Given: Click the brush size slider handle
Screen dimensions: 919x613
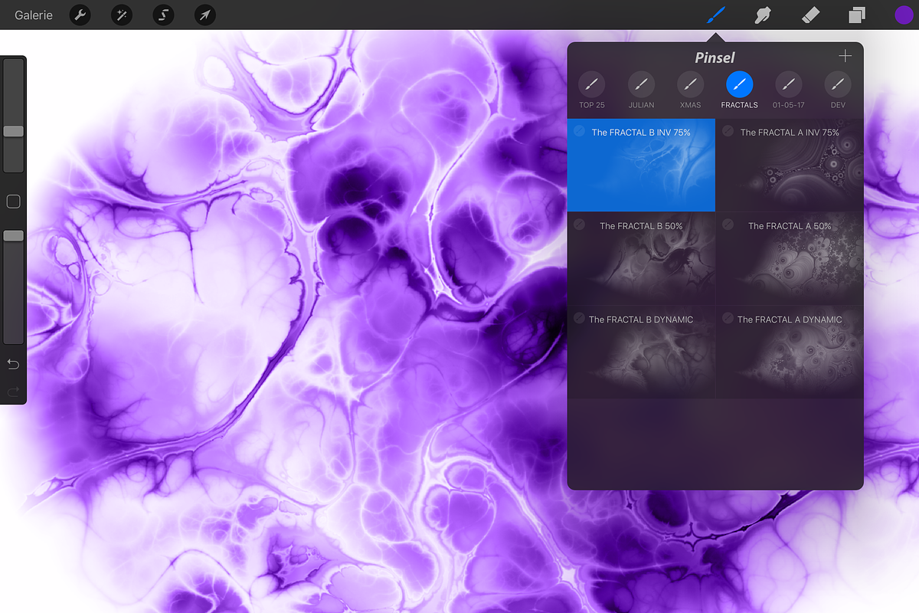Looking at the screenshot, I should click(x=13, y=131).
